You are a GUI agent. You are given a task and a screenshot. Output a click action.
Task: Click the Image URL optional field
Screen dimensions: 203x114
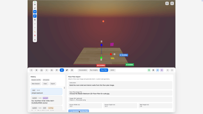point(120,99)
